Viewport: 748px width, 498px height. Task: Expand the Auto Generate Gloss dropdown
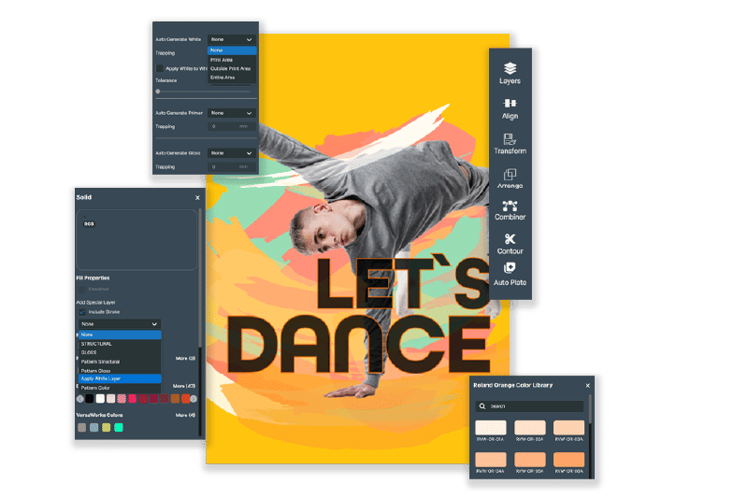231,152
